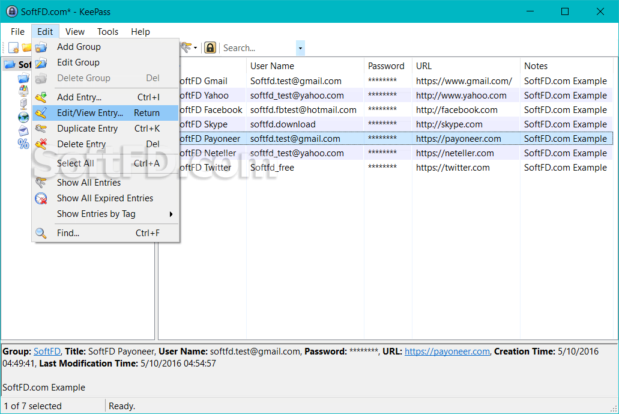The width and height of the screenshot is (619, 414).
Task: Choose Add Entry... menu item
Action: (x=106, y=97)
